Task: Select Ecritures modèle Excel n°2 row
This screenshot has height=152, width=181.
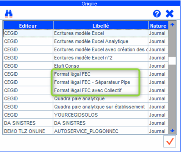Action: tap(83, 58)
